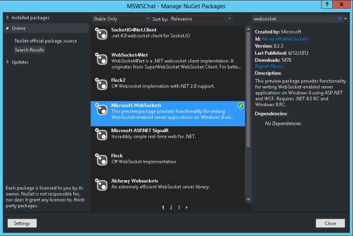Click the Microsoft.WebSockets package icon
The width and height of the screenshot is (353, 236).
tap(101, 109)
